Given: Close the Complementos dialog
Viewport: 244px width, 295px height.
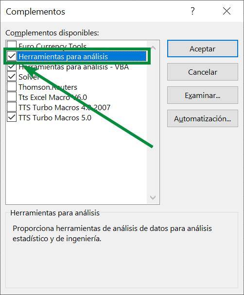Looking at the screenshot, I should point(227,11).
